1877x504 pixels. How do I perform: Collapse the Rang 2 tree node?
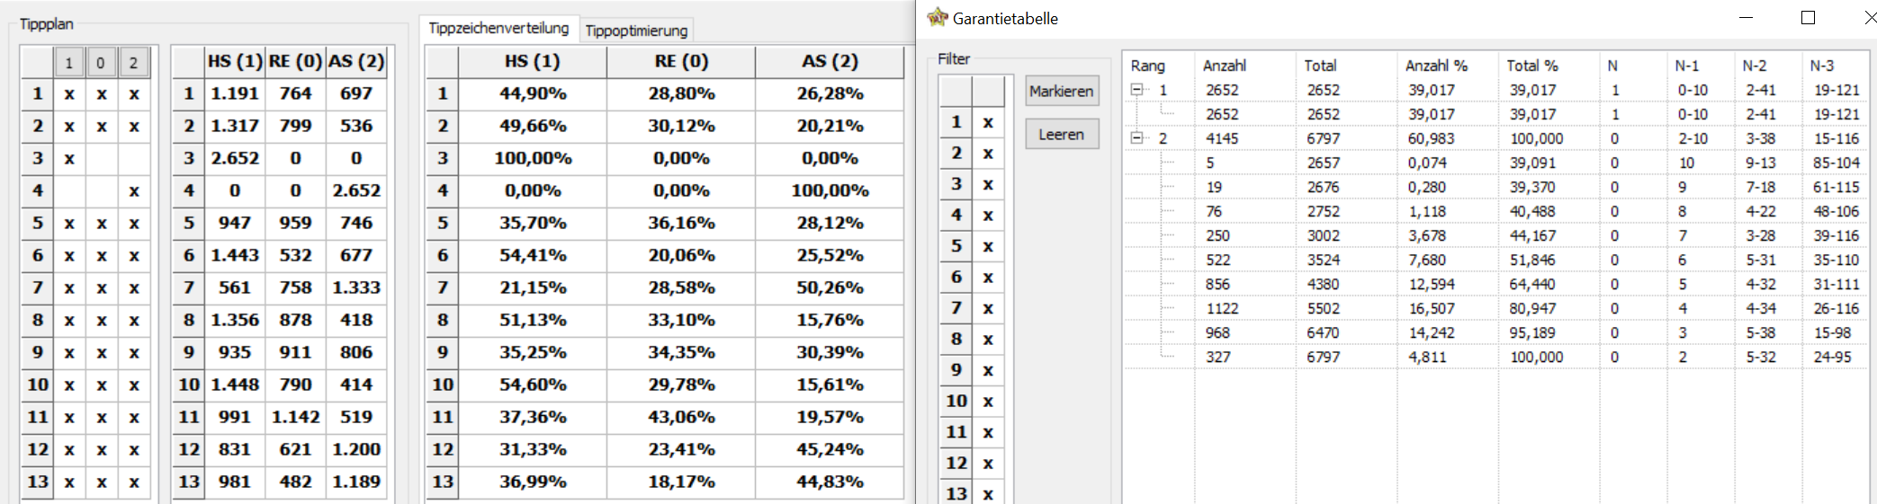[x=1136, y=138]
